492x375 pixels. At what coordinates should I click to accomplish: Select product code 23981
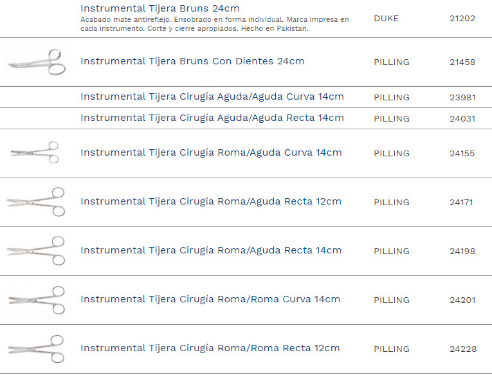click(x=462, y=98)
